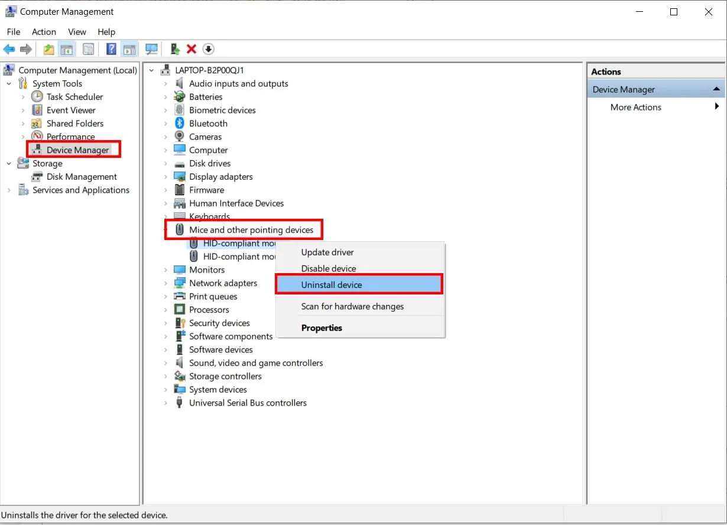Click the Update driver software toolbar icon

tap(174, 48)
